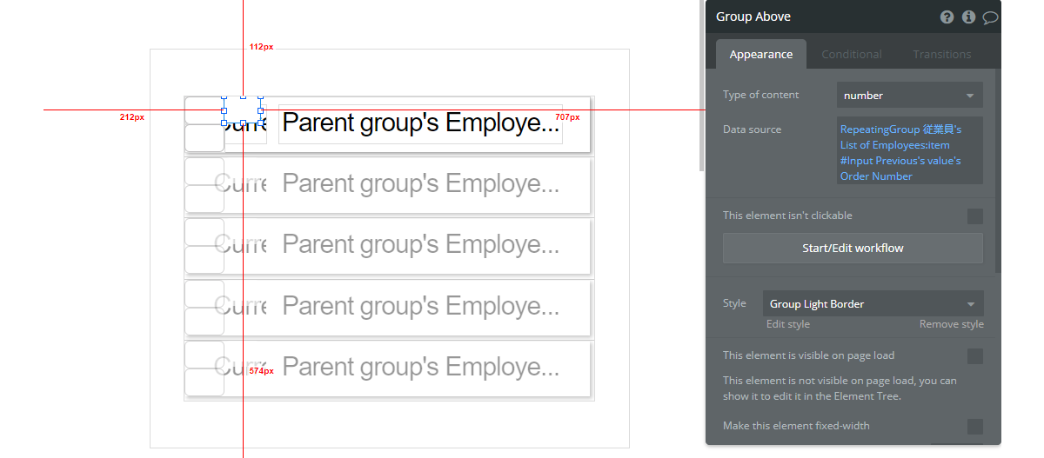
Task: Open the comment bubble icon in panel header
Action: pos(990,17)
